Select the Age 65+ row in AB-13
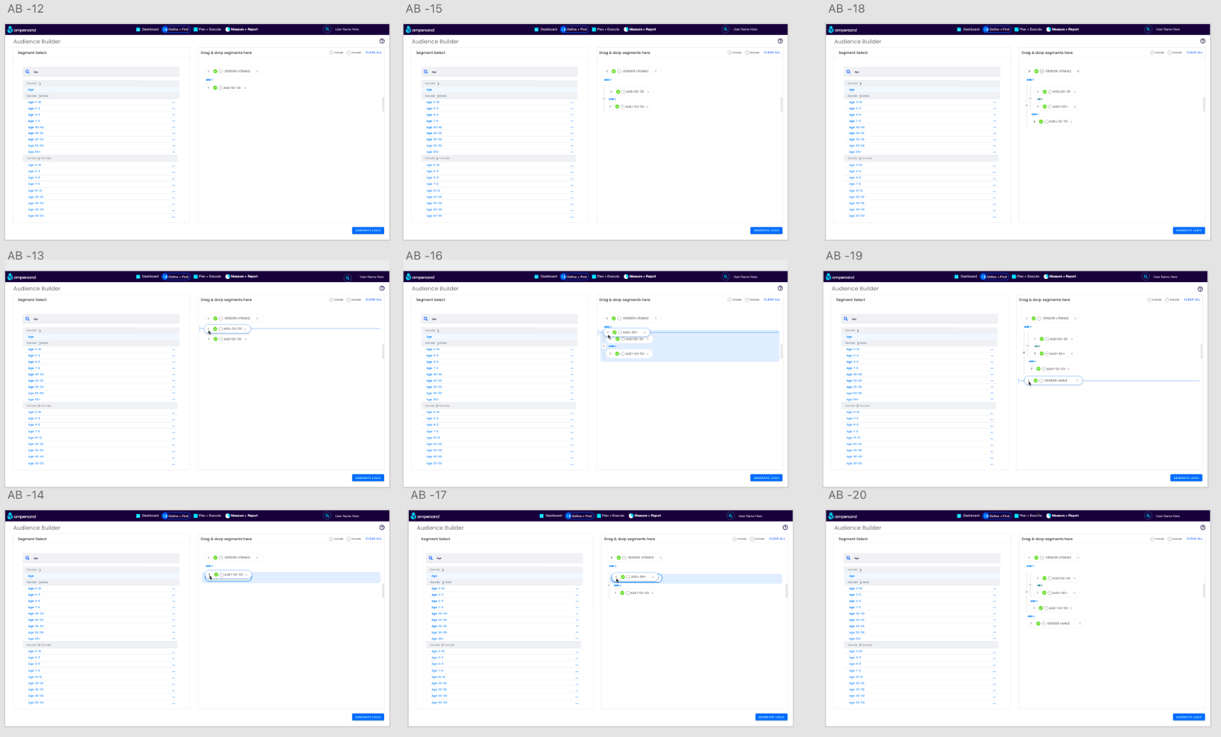1221x737 pixels. click(102, 400)
